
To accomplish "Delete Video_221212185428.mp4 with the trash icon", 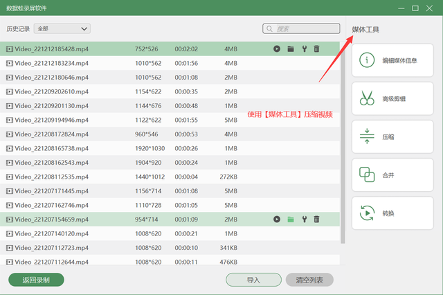I will click(x=316, y=49).
